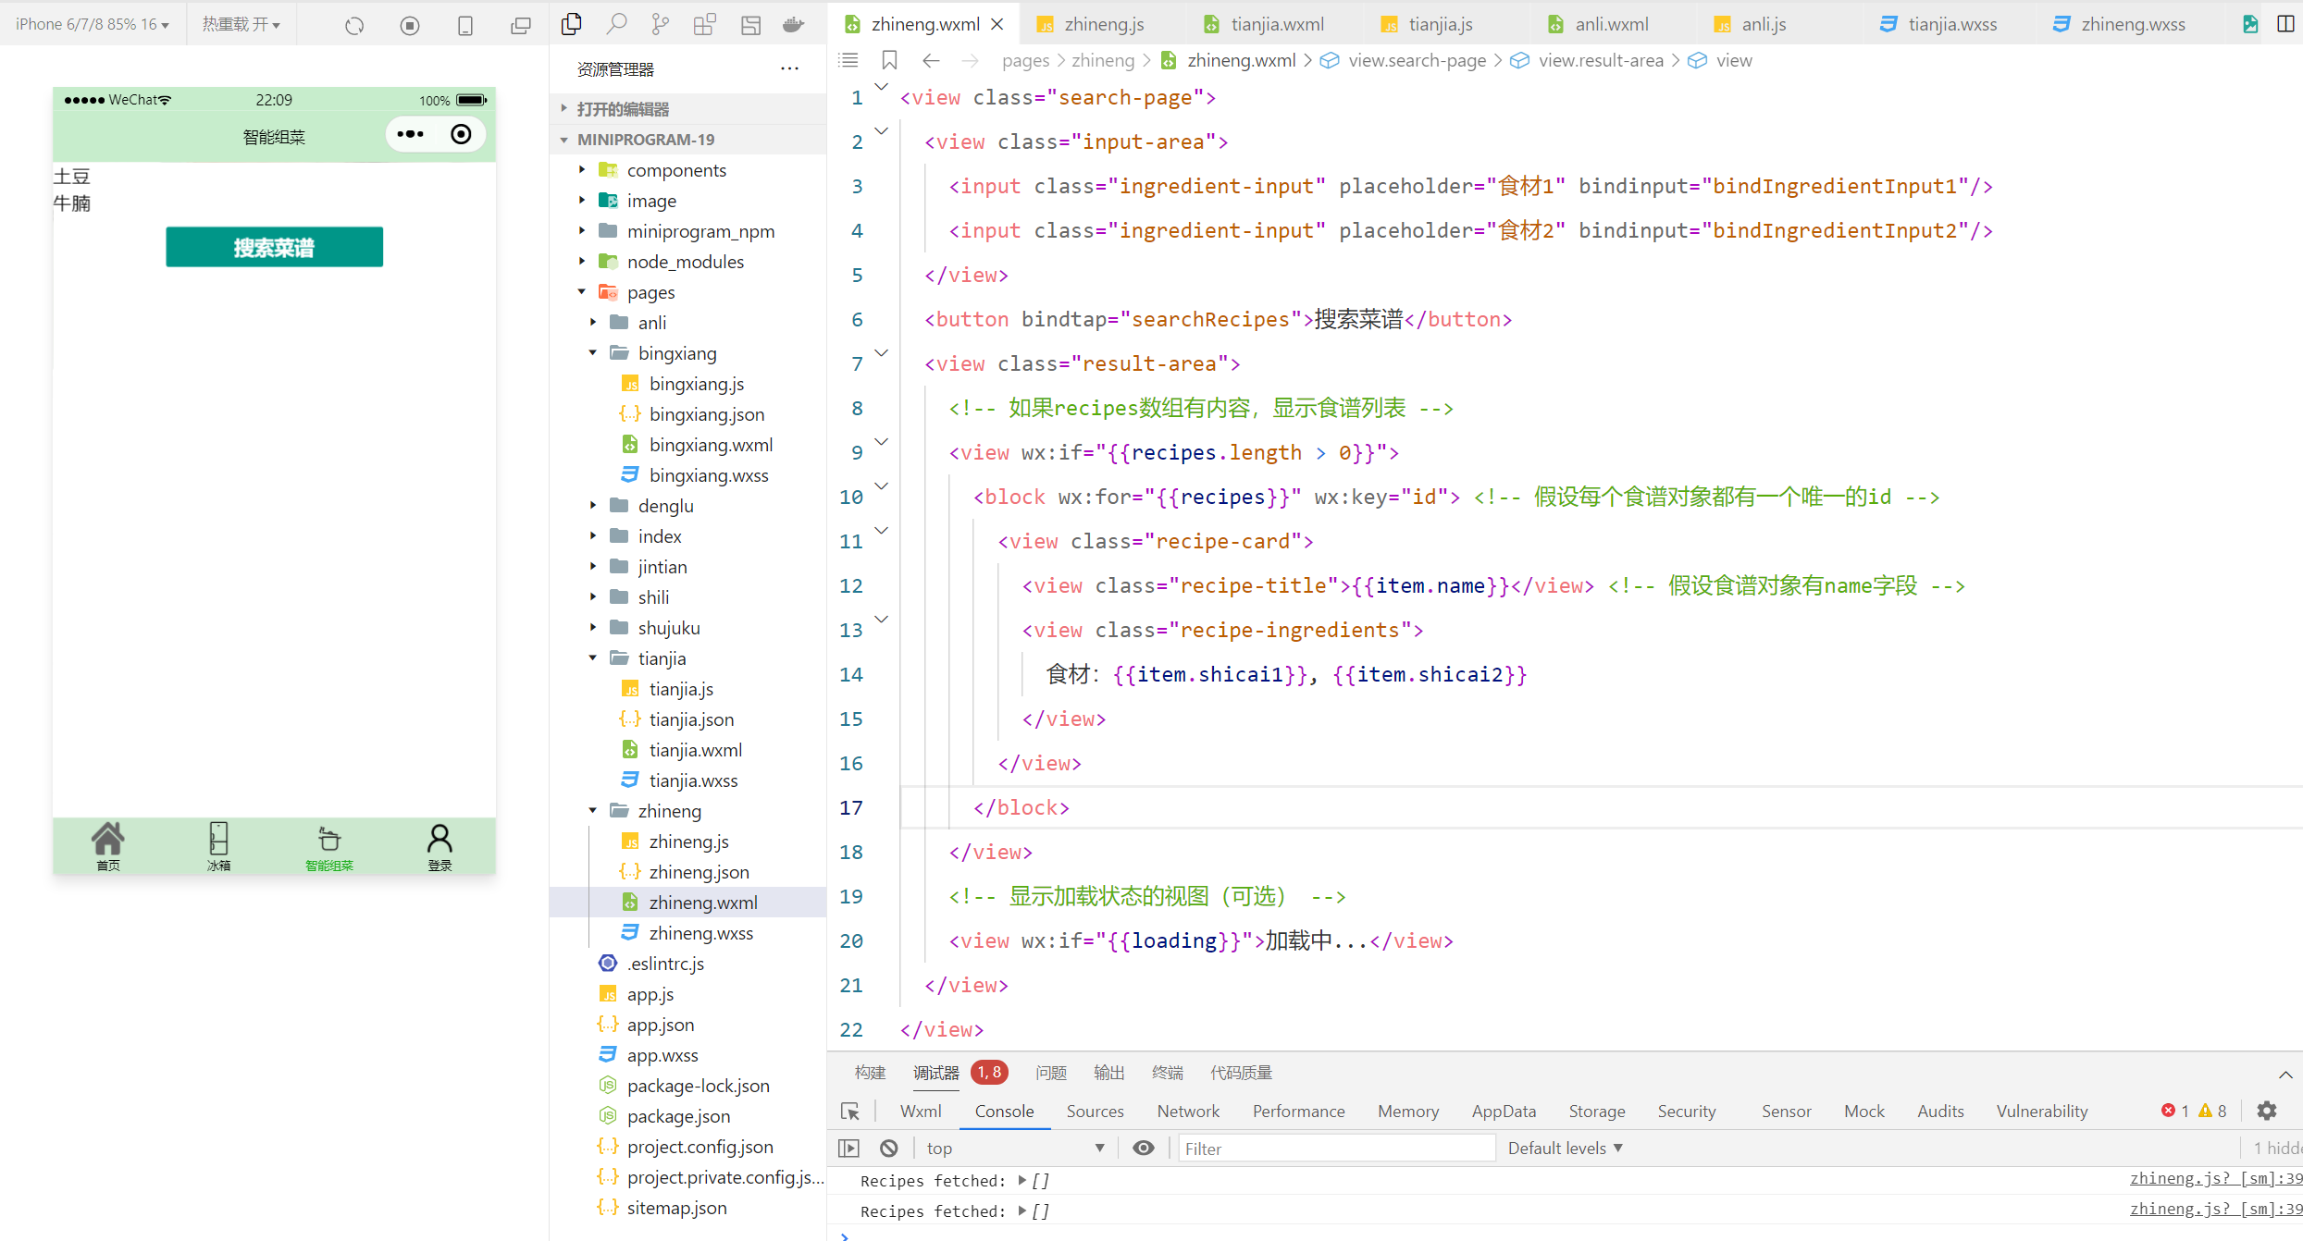Open the tianjia.wxml file in tree
Viewport: 2303px width, 1241px height.
(x=695, y=750)
